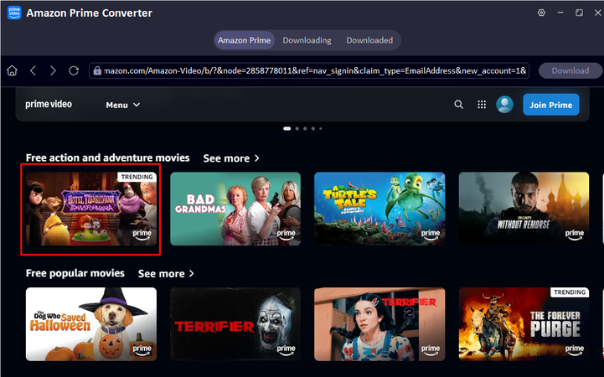Select the first carousel page indicator
The height and width of the screenshot is (377, 604).
(287, 129)
